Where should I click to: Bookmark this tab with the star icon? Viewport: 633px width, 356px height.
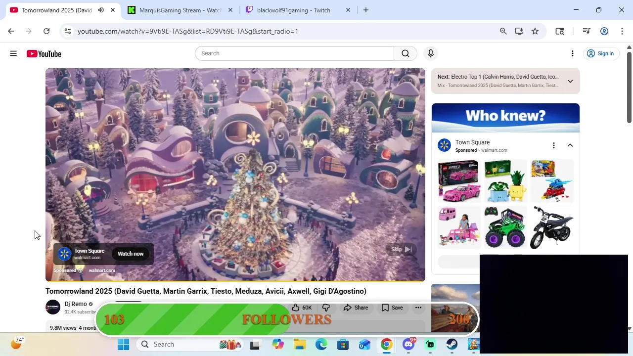pos(535,31)
